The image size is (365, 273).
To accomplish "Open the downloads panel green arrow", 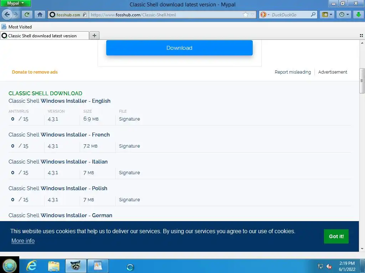I will coord(358,15).
